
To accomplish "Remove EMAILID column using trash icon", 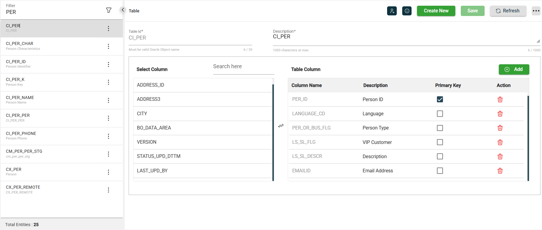I will point(500,171).
